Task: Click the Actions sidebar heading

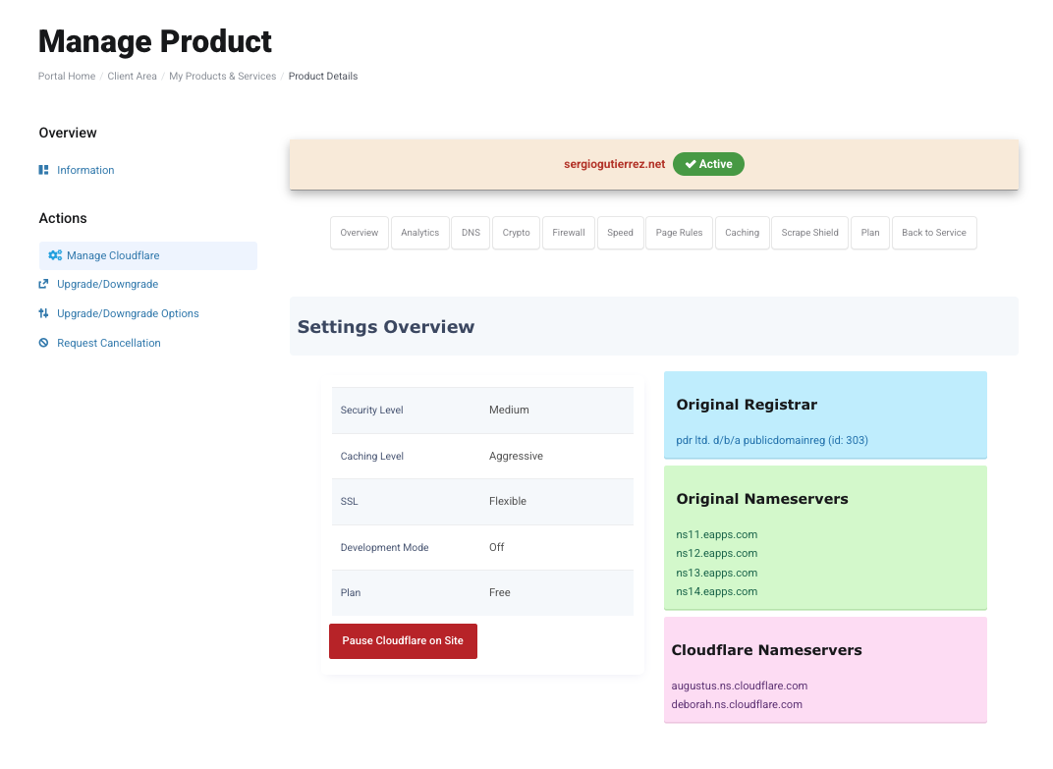Action: (x=63, y=218)
